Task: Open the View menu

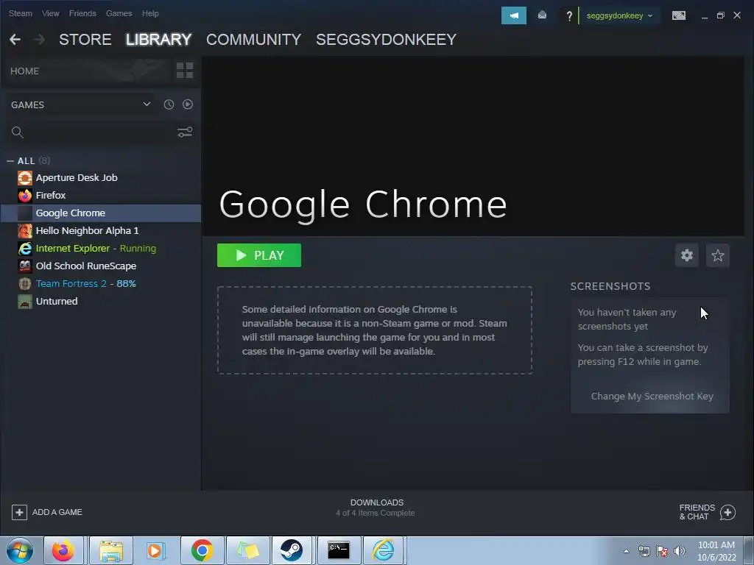Action: 51,13
